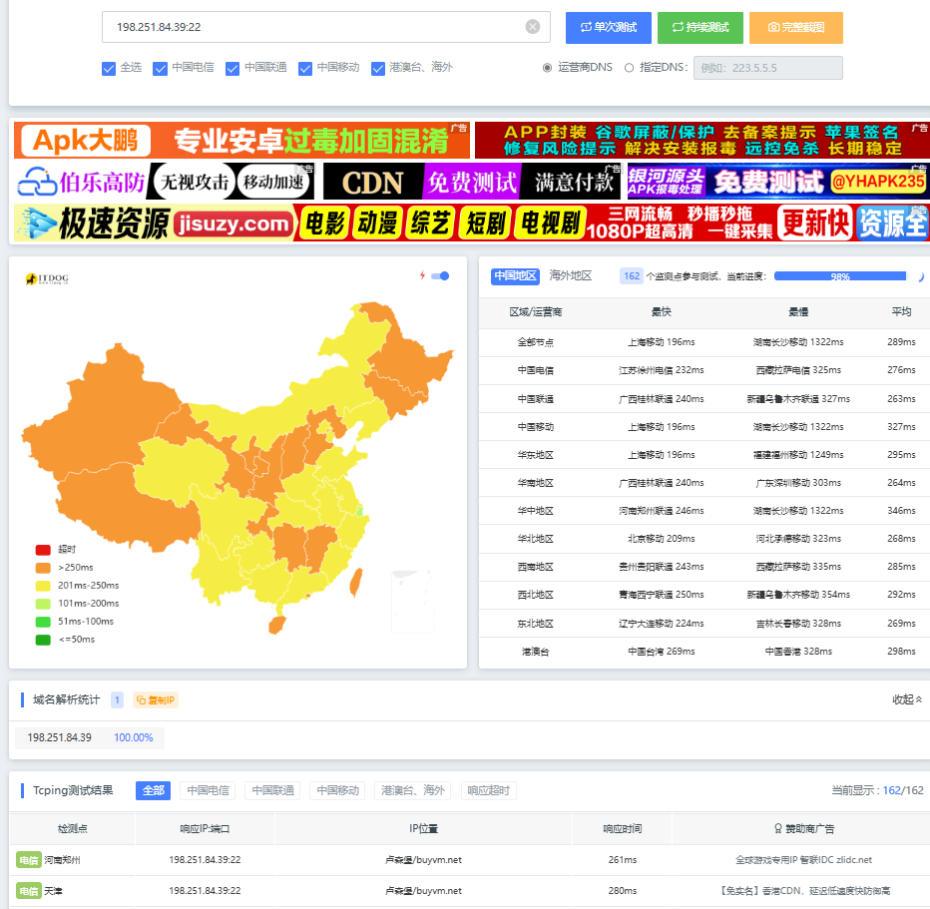Click the 复制IP copy button
Viewport: 930px width, 909px height.
[x=156, y=700]
